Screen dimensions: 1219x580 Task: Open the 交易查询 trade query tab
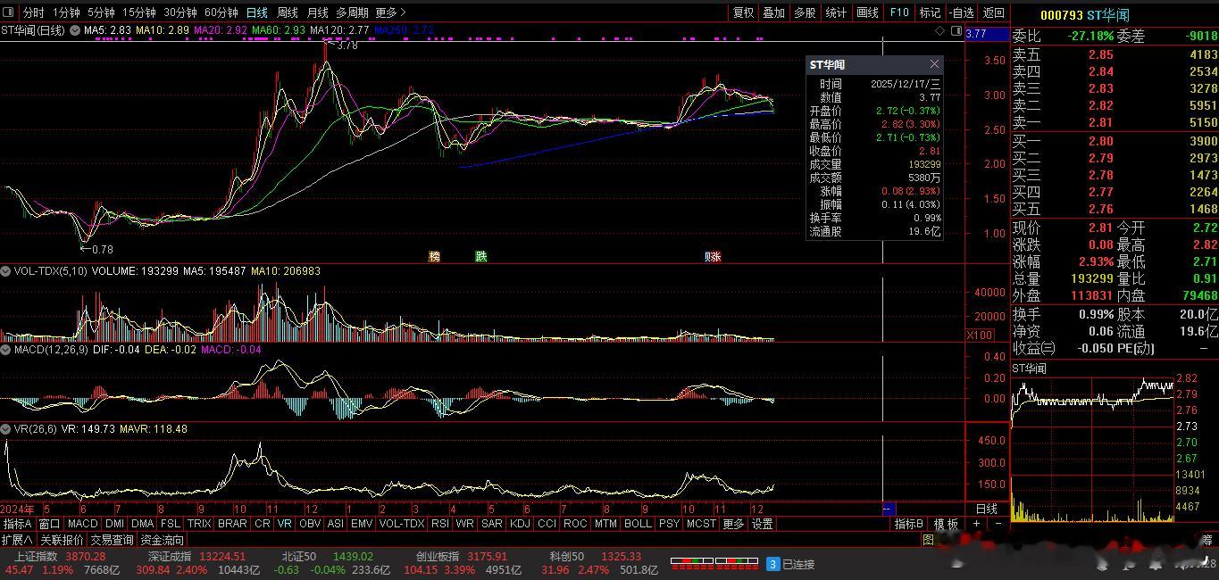pos(112,540)
